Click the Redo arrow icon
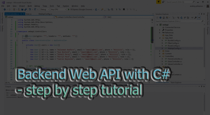210x115 pixels. [x=35, y=10]
